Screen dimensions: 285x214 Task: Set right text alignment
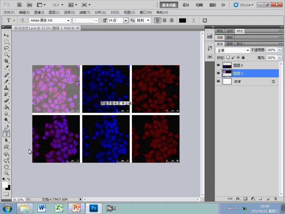click(x=171, y=20)
